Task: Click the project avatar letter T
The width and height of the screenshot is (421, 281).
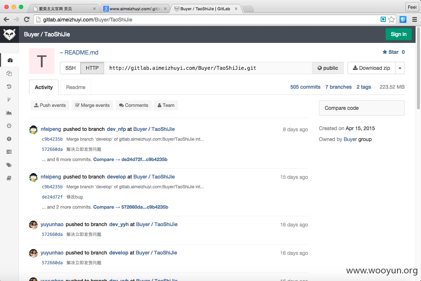Action: [x=42, y=61]
